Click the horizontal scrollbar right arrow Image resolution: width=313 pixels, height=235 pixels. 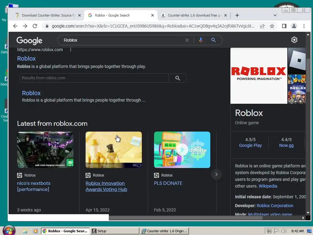(x=303, y=218)
